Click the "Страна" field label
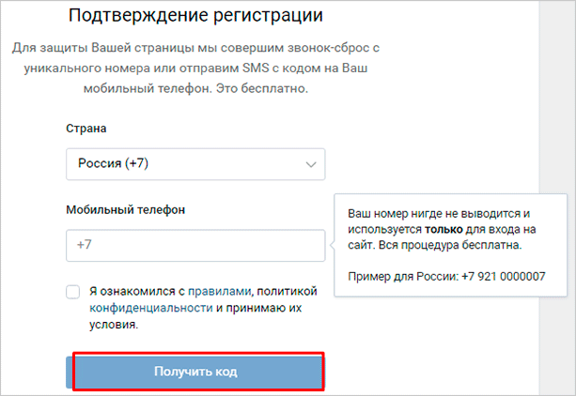This screenshot has width=576, height=396. coord(86,128)
